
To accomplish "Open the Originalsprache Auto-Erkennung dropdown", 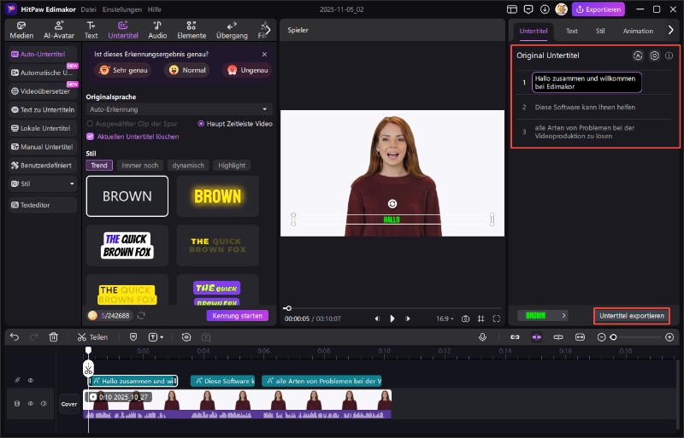I will [179, 109].
